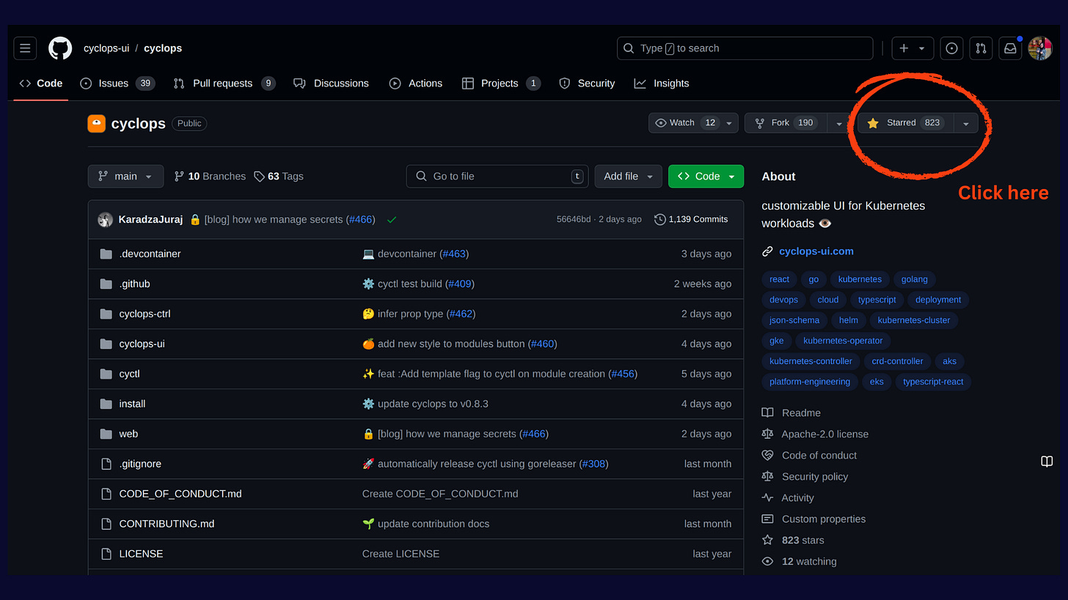Focus the Go to file input

[497, 177]
